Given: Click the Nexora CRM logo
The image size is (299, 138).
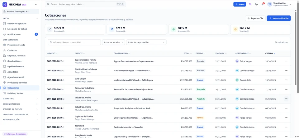Looking at the screenshot, I should (x=15, y=4).
